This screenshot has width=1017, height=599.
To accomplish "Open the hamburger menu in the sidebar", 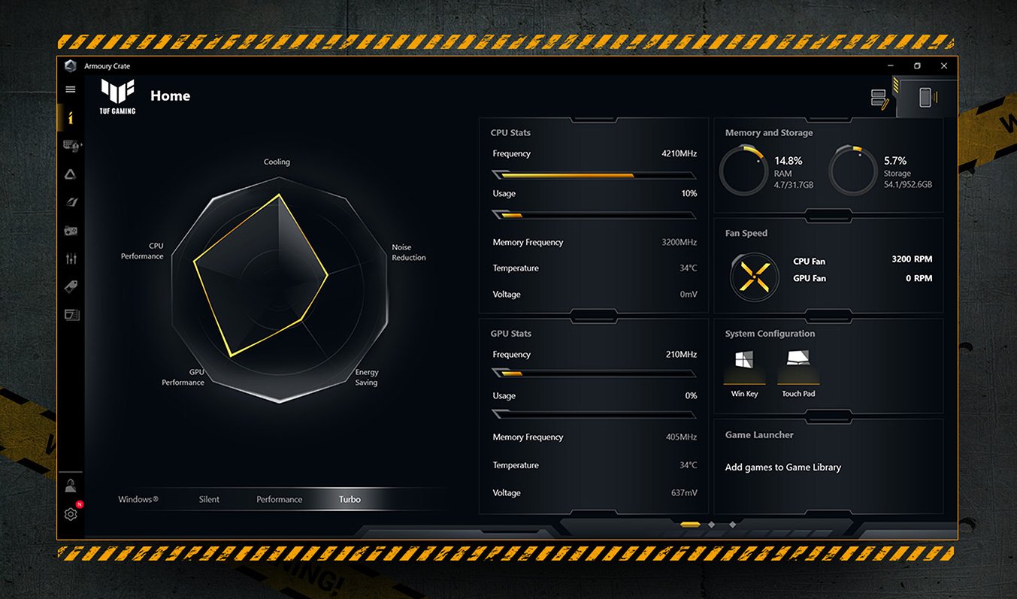I will tap(71, 89).
